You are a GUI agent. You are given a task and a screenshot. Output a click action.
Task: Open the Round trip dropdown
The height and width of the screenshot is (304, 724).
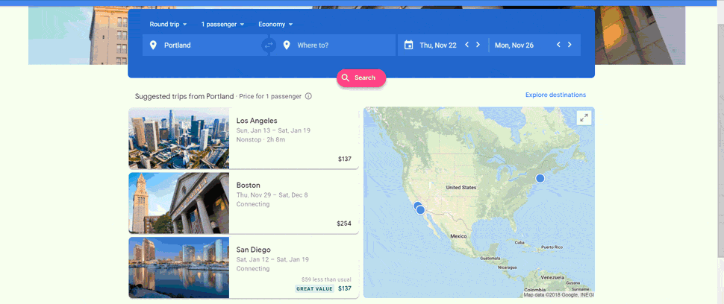[168, 25]
